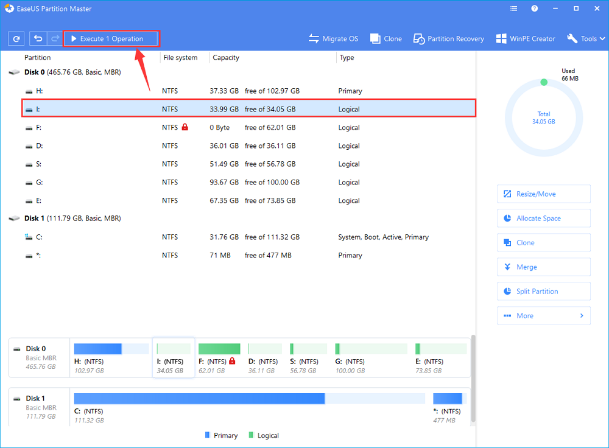Select the C: system partition row

(x=244, y=237)
